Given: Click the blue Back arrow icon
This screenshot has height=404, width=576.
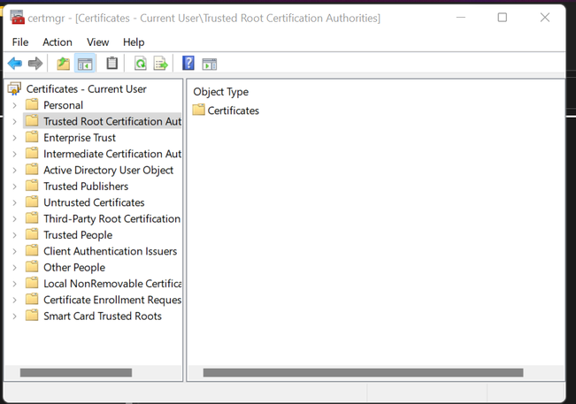Looking at the screenshot, I should pyautogui.click(x=15, y=64).
